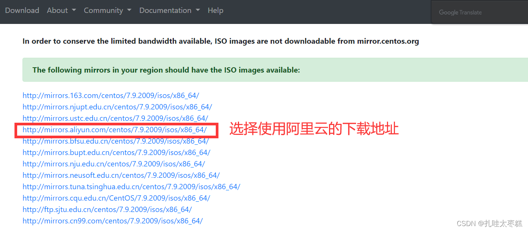Open the Download page in navbar

pyautogui.click(x=22, y=10)
